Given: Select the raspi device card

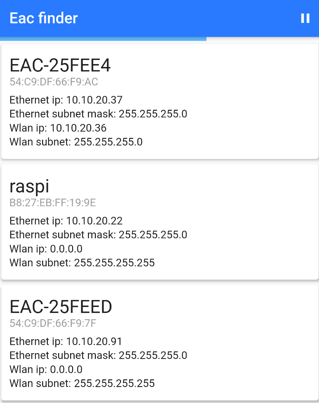Looking at the screenshot, I should (160, 222).
